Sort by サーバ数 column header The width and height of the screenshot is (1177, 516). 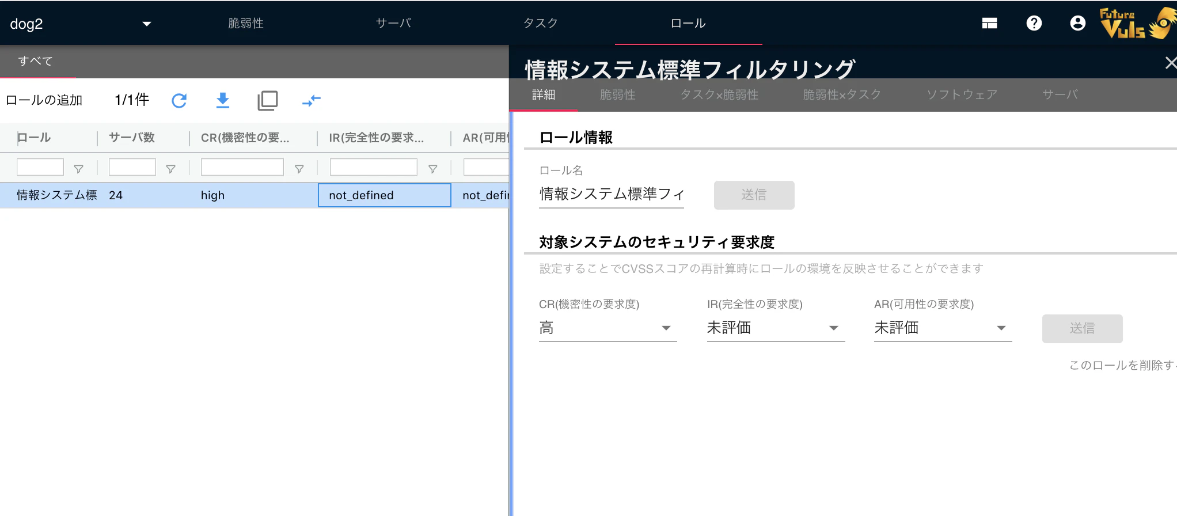tap(132, 138)
